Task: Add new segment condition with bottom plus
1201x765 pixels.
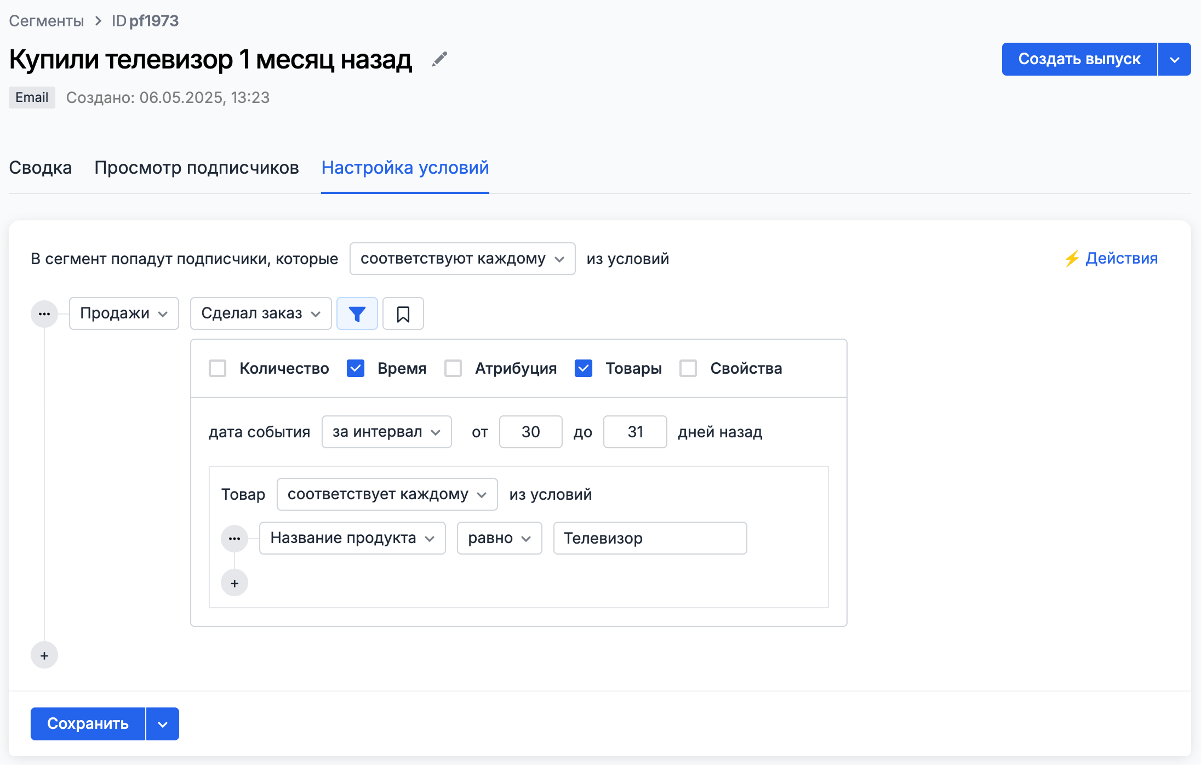Action: click(44, 655)
